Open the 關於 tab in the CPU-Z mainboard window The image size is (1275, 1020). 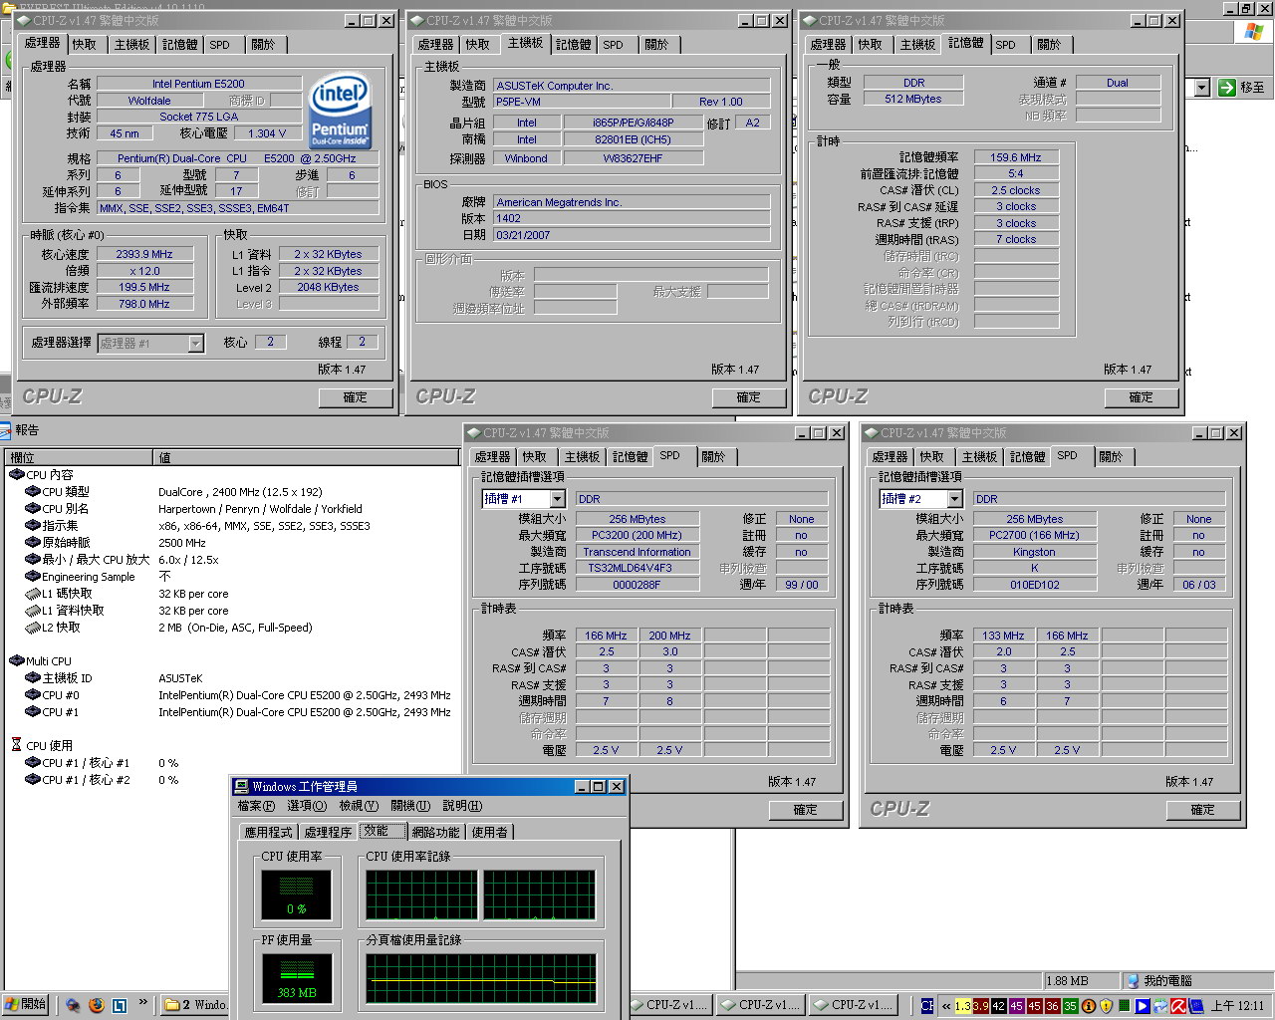click(x=656, y=45)
